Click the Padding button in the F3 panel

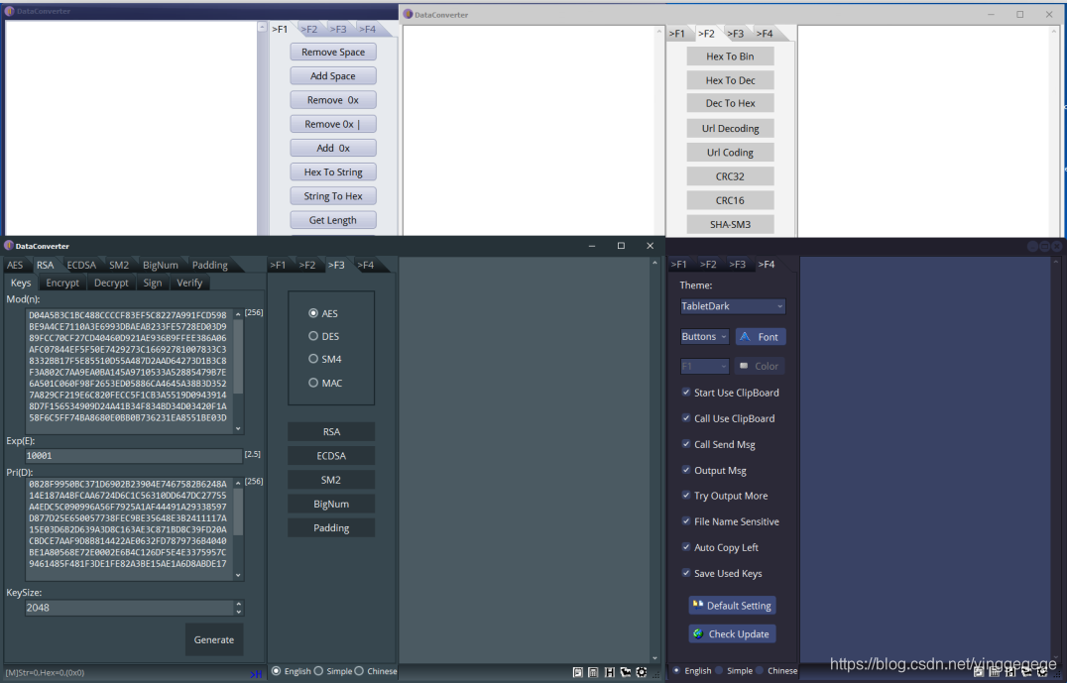pos(331,528)
